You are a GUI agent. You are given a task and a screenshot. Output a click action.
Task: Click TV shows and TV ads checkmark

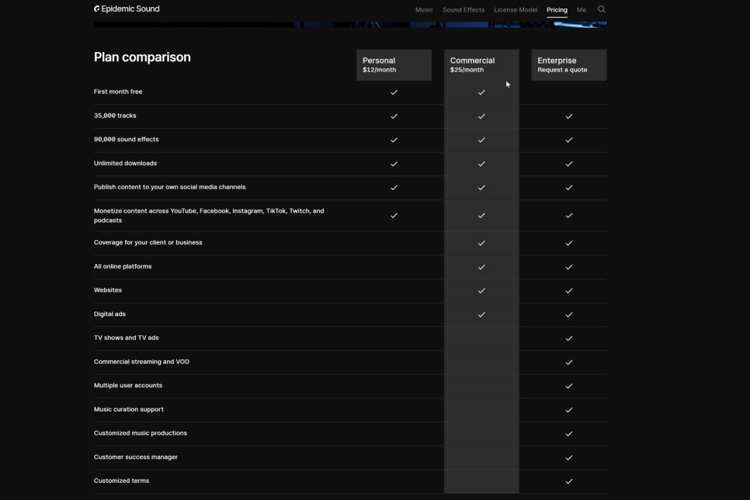[x=569, y=339]
